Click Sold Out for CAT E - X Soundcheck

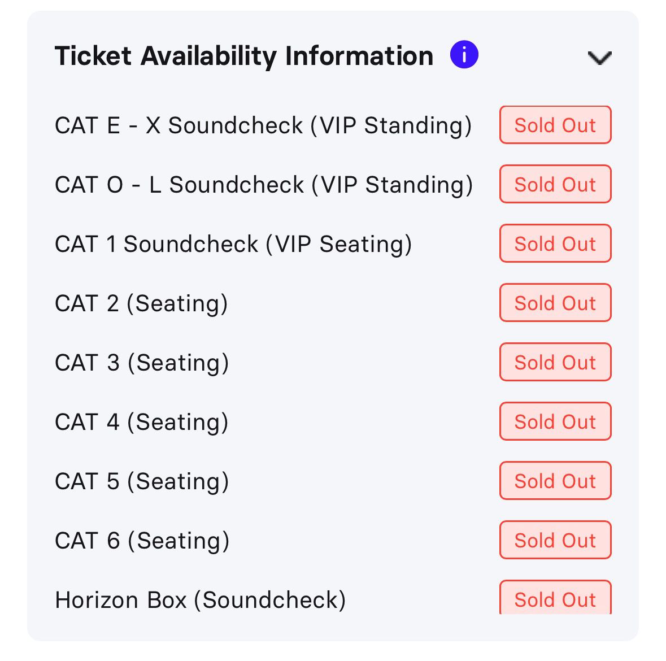555,125
